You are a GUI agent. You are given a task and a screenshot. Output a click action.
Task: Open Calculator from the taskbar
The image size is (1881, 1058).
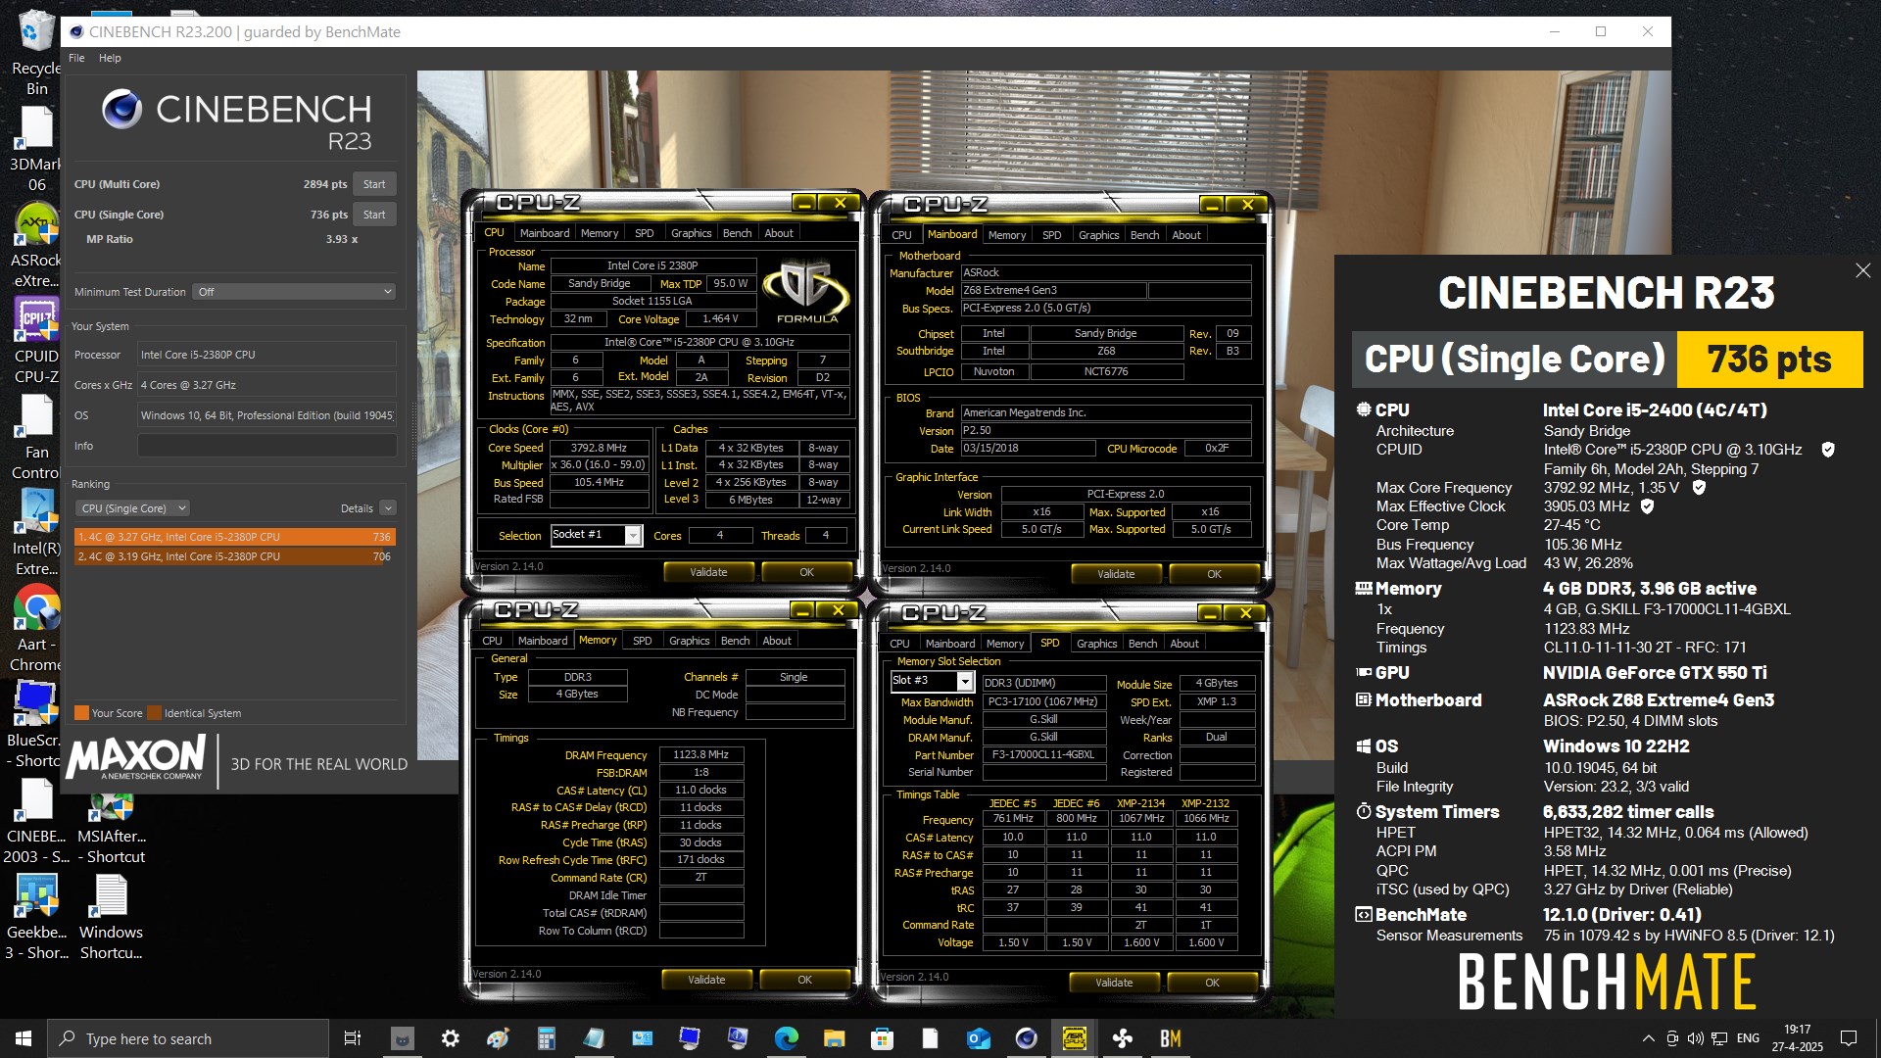[x=546, y=1038]
